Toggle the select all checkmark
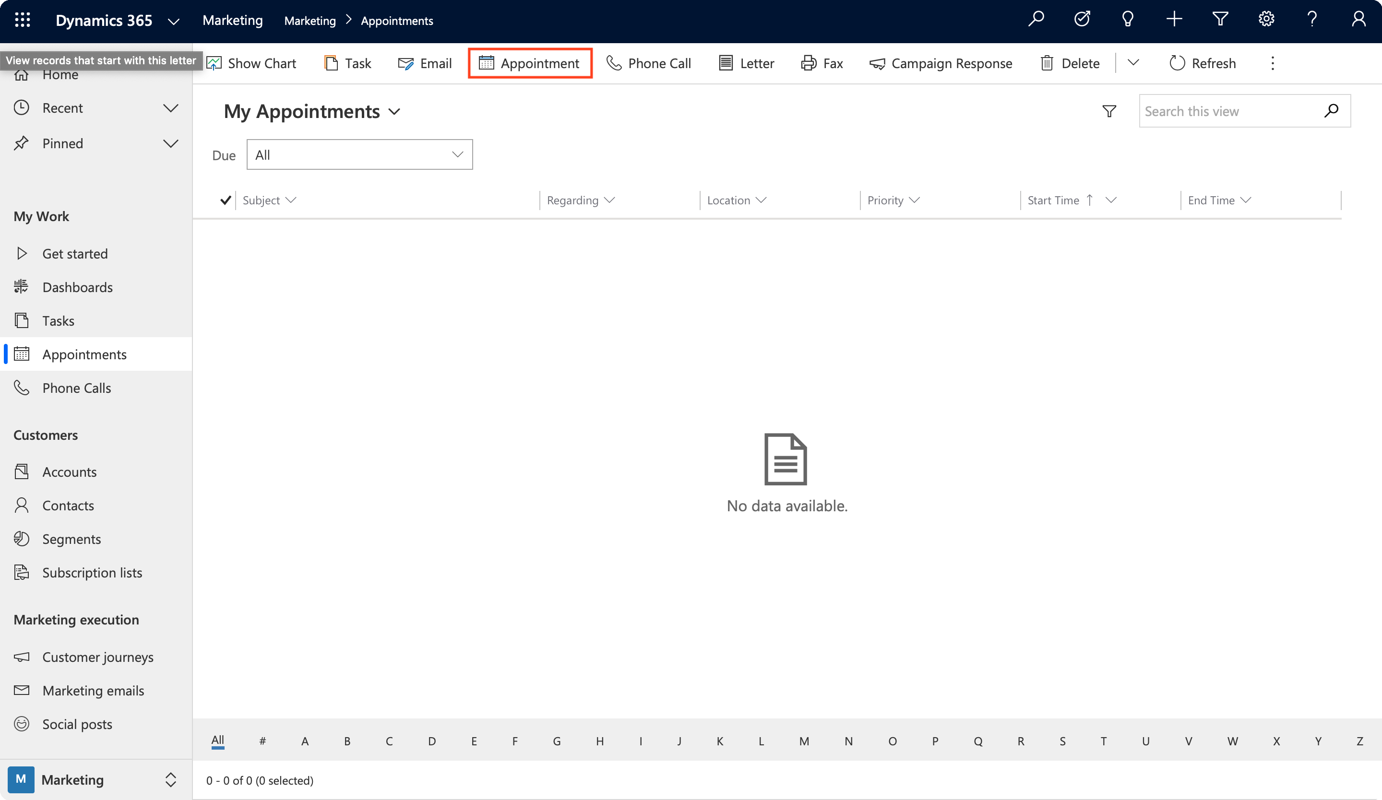 [x=225, y=200]
